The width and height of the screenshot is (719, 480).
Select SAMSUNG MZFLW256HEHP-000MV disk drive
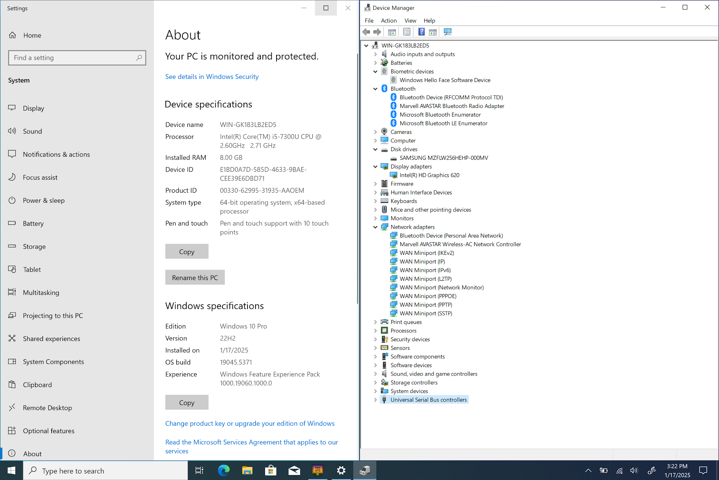coord(443,158)
